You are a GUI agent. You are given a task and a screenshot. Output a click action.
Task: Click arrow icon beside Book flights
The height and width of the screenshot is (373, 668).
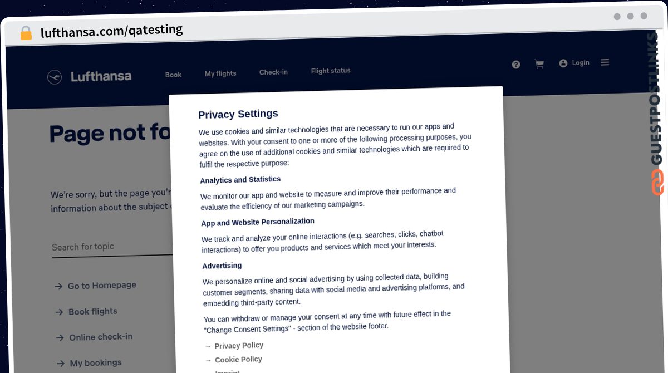[x=59, y=312]
